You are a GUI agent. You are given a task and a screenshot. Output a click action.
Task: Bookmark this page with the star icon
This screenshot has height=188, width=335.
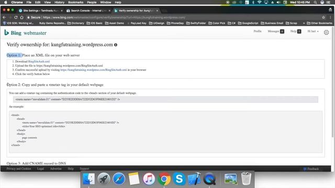click(x=323, y=17)
